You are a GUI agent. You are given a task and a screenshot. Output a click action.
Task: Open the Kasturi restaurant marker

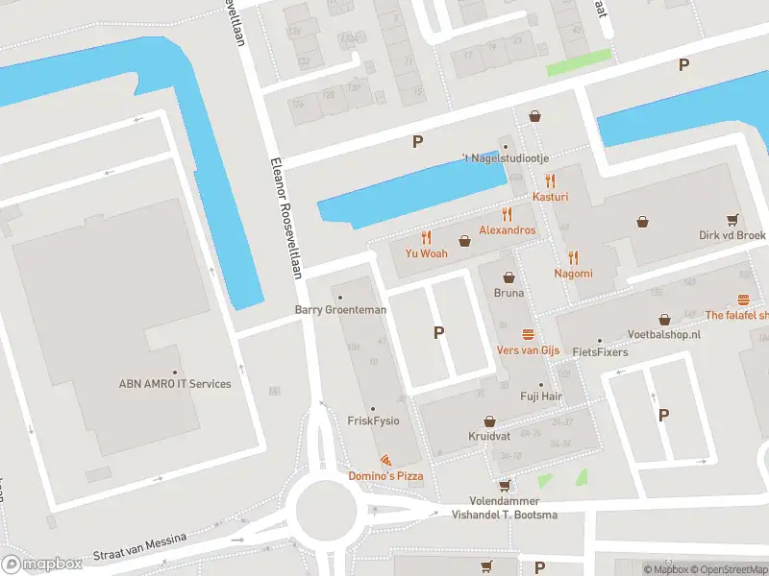[x=550, y=181]
